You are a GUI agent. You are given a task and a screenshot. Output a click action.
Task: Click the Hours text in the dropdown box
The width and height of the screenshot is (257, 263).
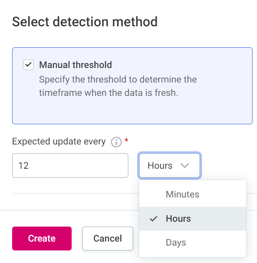click(160, 165)
